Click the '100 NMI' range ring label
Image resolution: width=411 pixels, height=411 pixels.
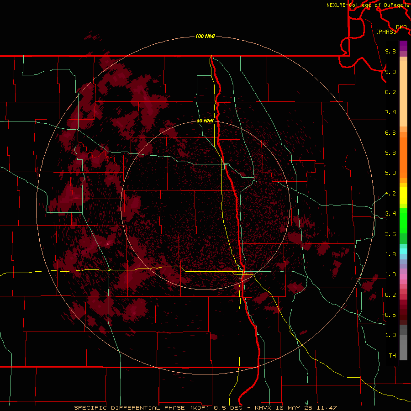[205, 36]
